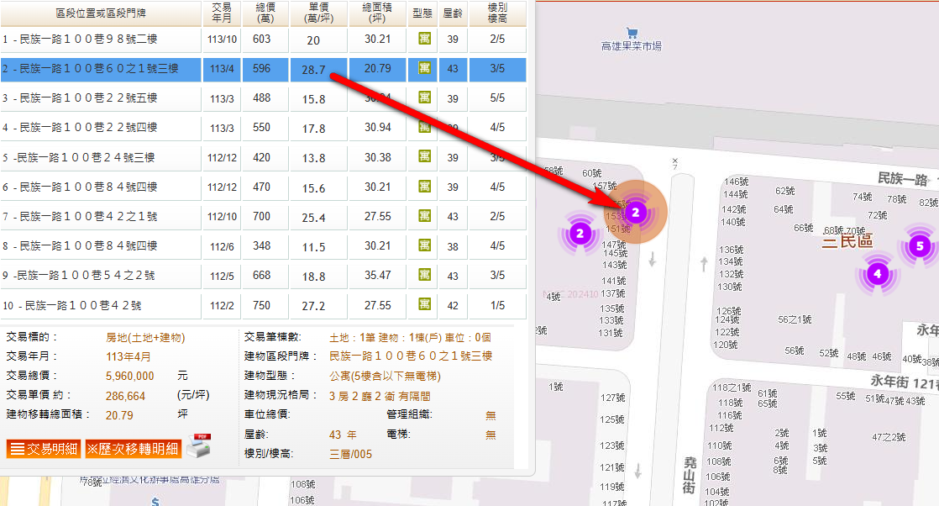Open the 歷次移轉明細 transfer history button
Image resolution: width=939 pixels, height=506 pixels.
133,449
